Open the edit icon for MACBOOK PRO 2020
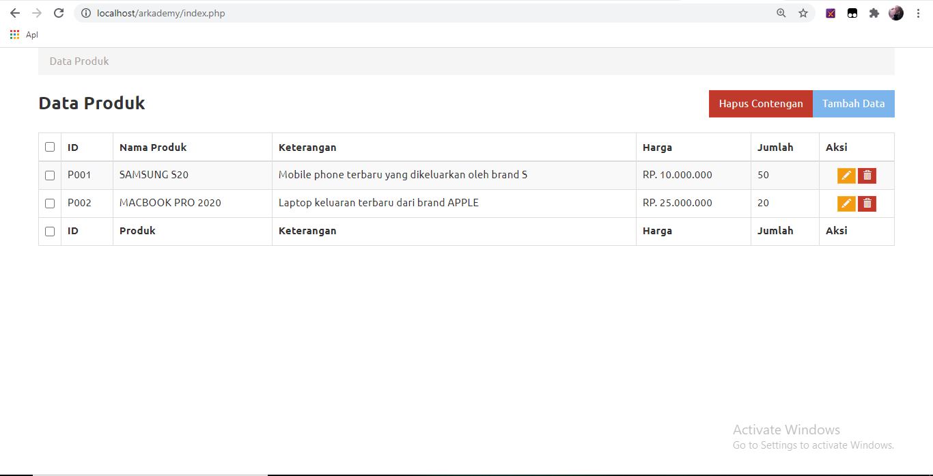The width and height of the screenshot is (933, 476). point(846,203)
